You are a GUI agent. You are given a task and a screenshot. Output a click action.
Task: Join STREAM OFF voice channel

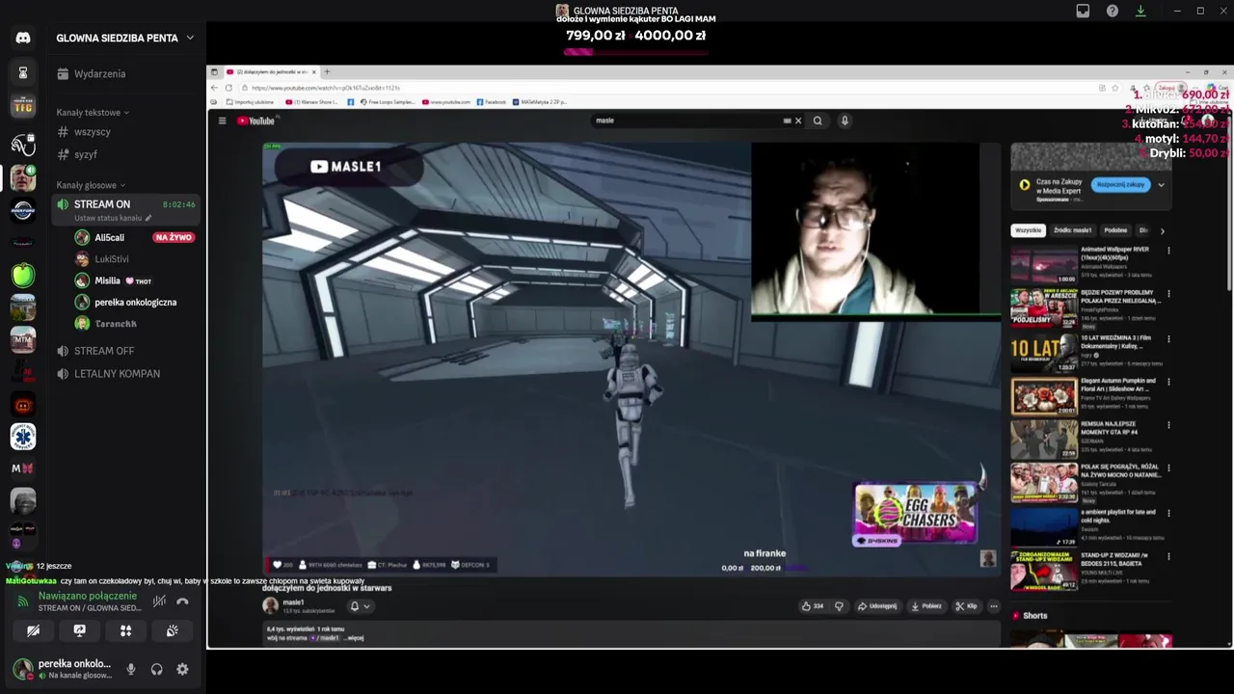(x=125, y=351)
